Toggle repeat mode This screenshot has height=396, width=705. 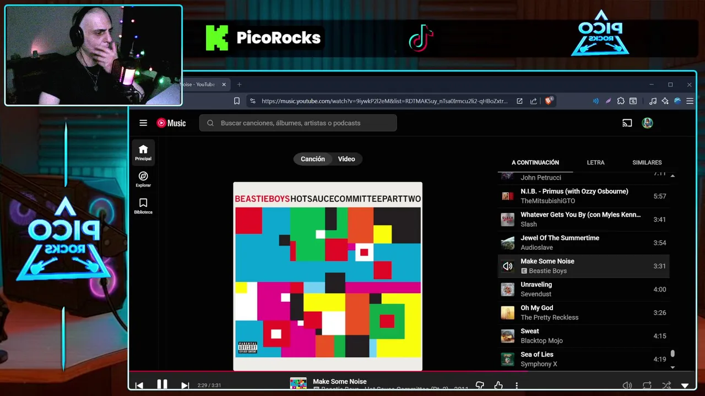(647, 386)
